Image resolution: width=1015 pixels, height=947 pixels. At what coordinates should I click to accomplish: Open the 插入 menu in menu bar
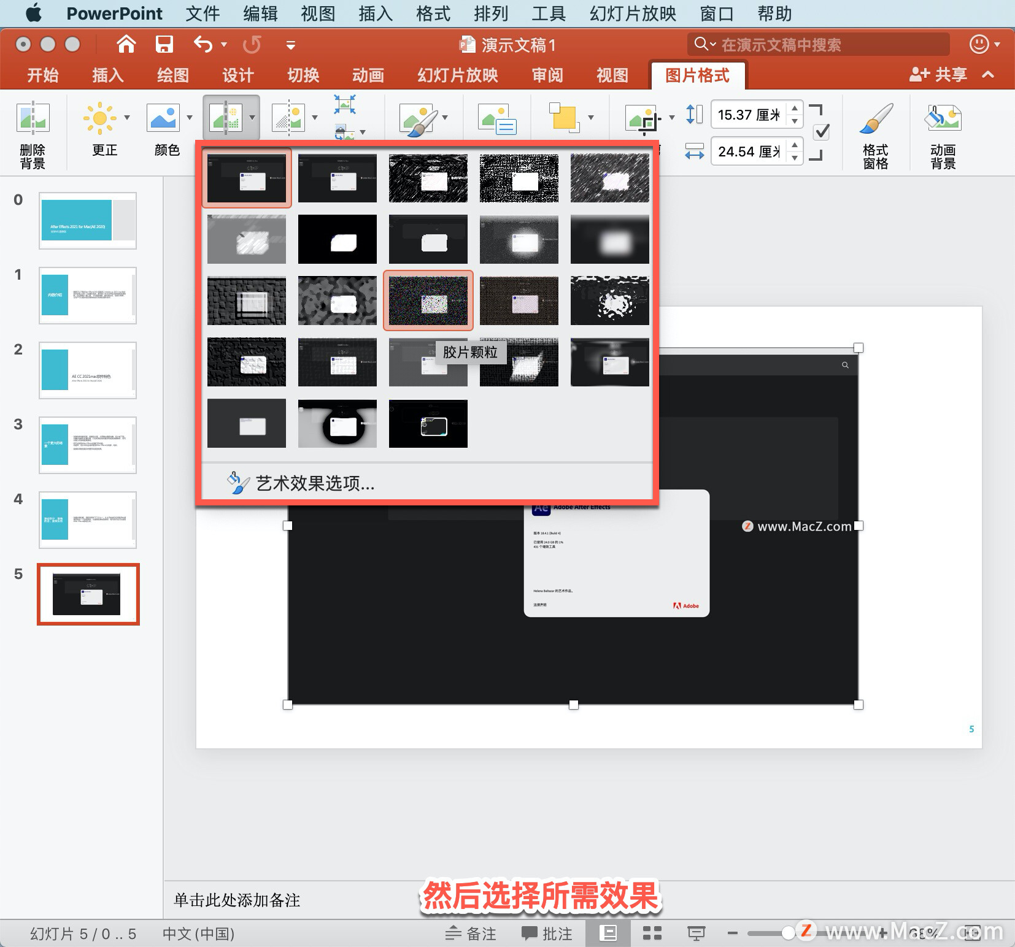376,13
